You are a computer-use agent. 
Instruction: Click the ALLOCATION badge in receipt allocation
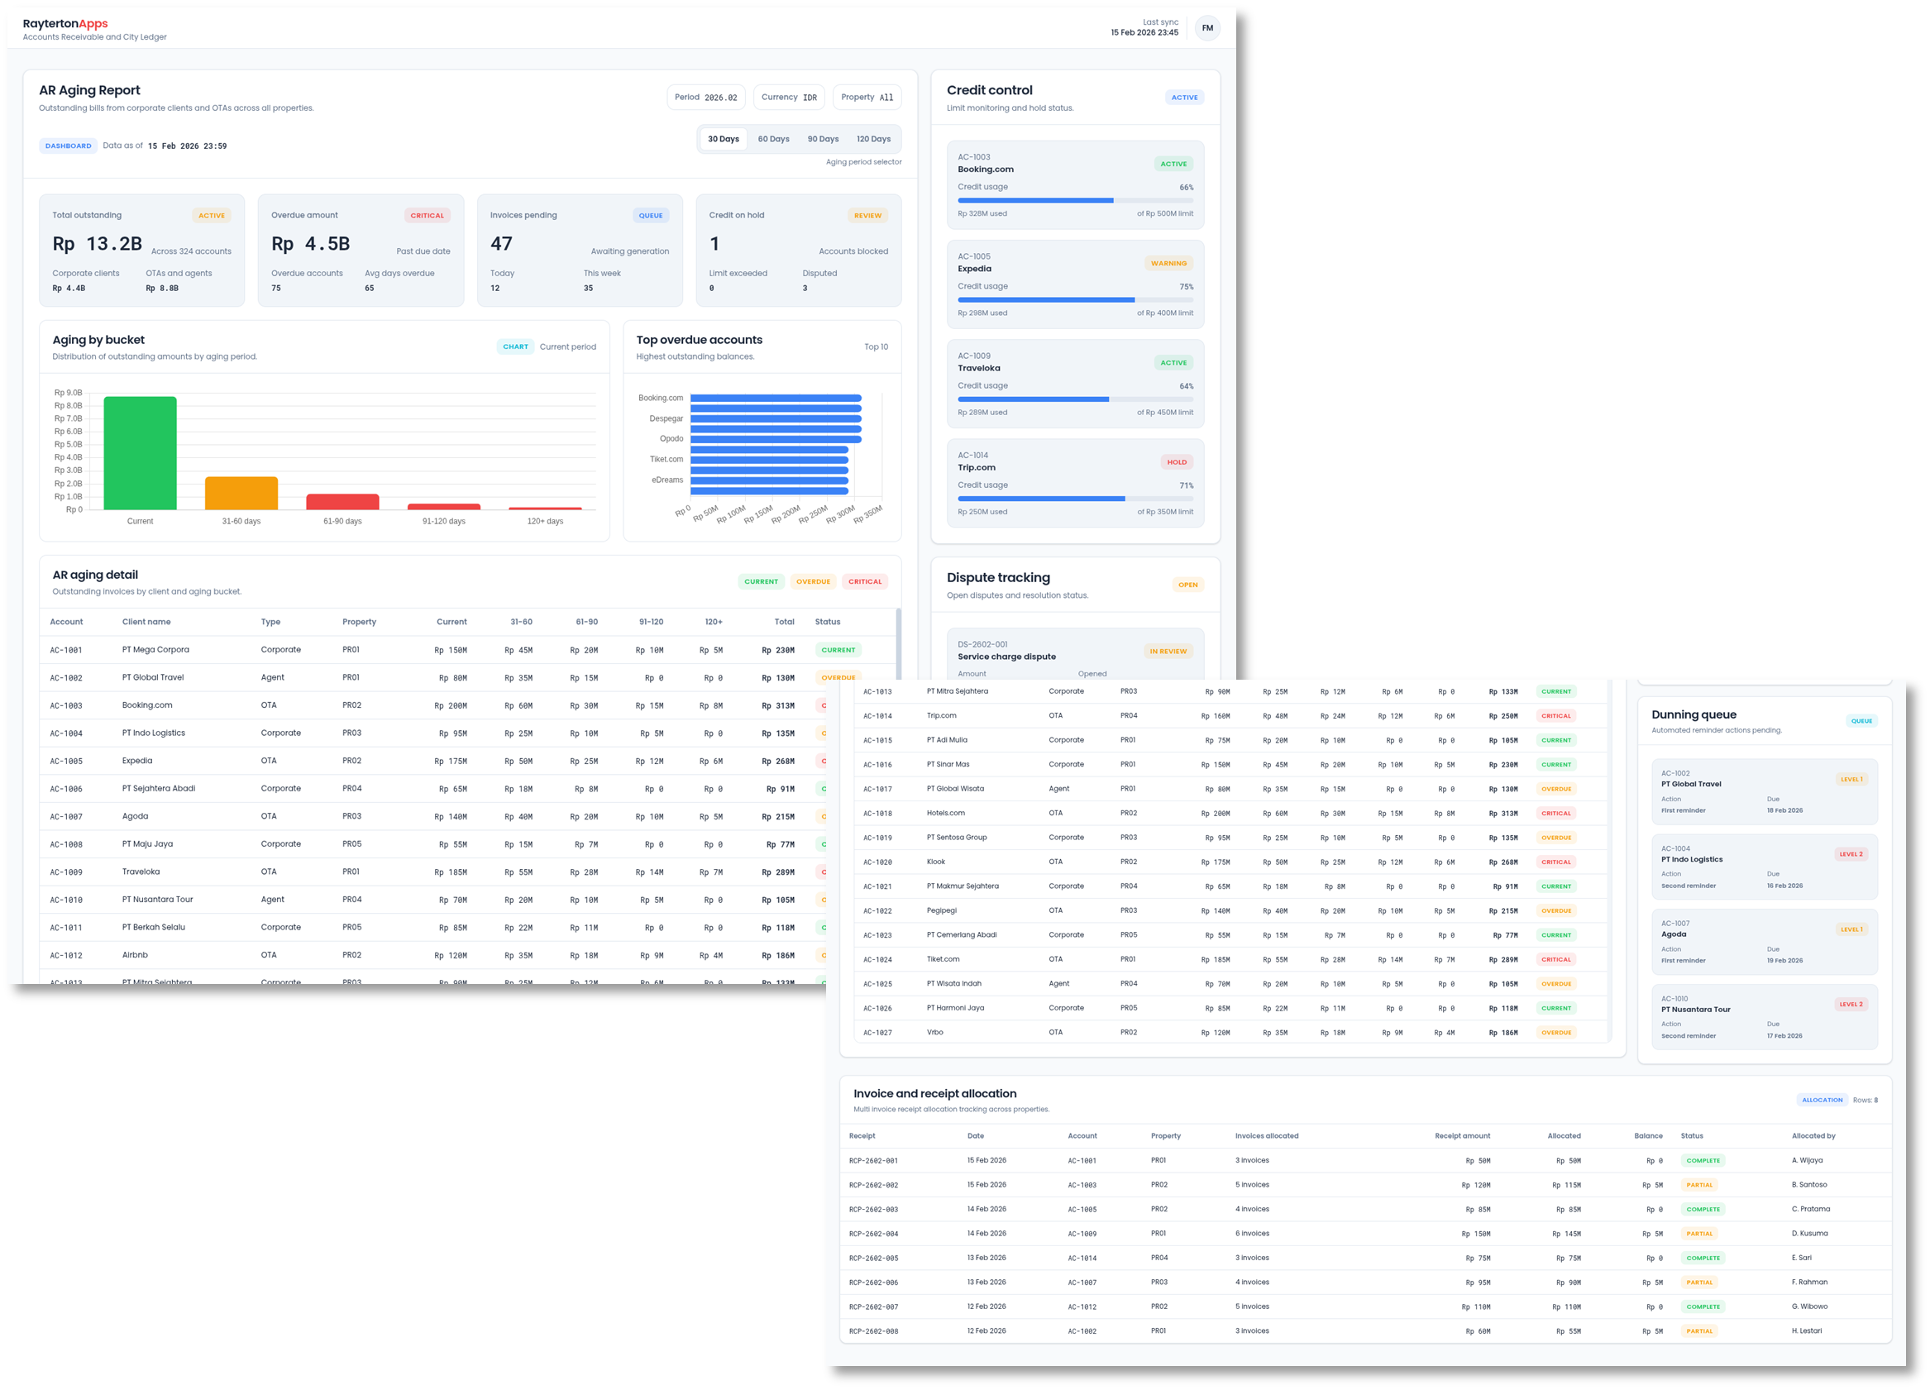(x=1822, y=1100)
